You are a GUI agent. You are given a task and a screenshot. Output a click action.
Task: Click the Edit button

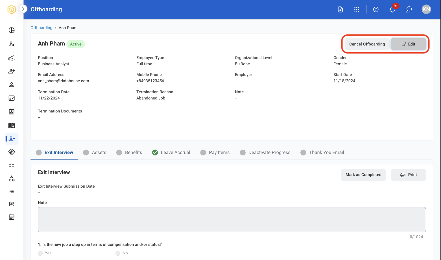pos(408,44)
